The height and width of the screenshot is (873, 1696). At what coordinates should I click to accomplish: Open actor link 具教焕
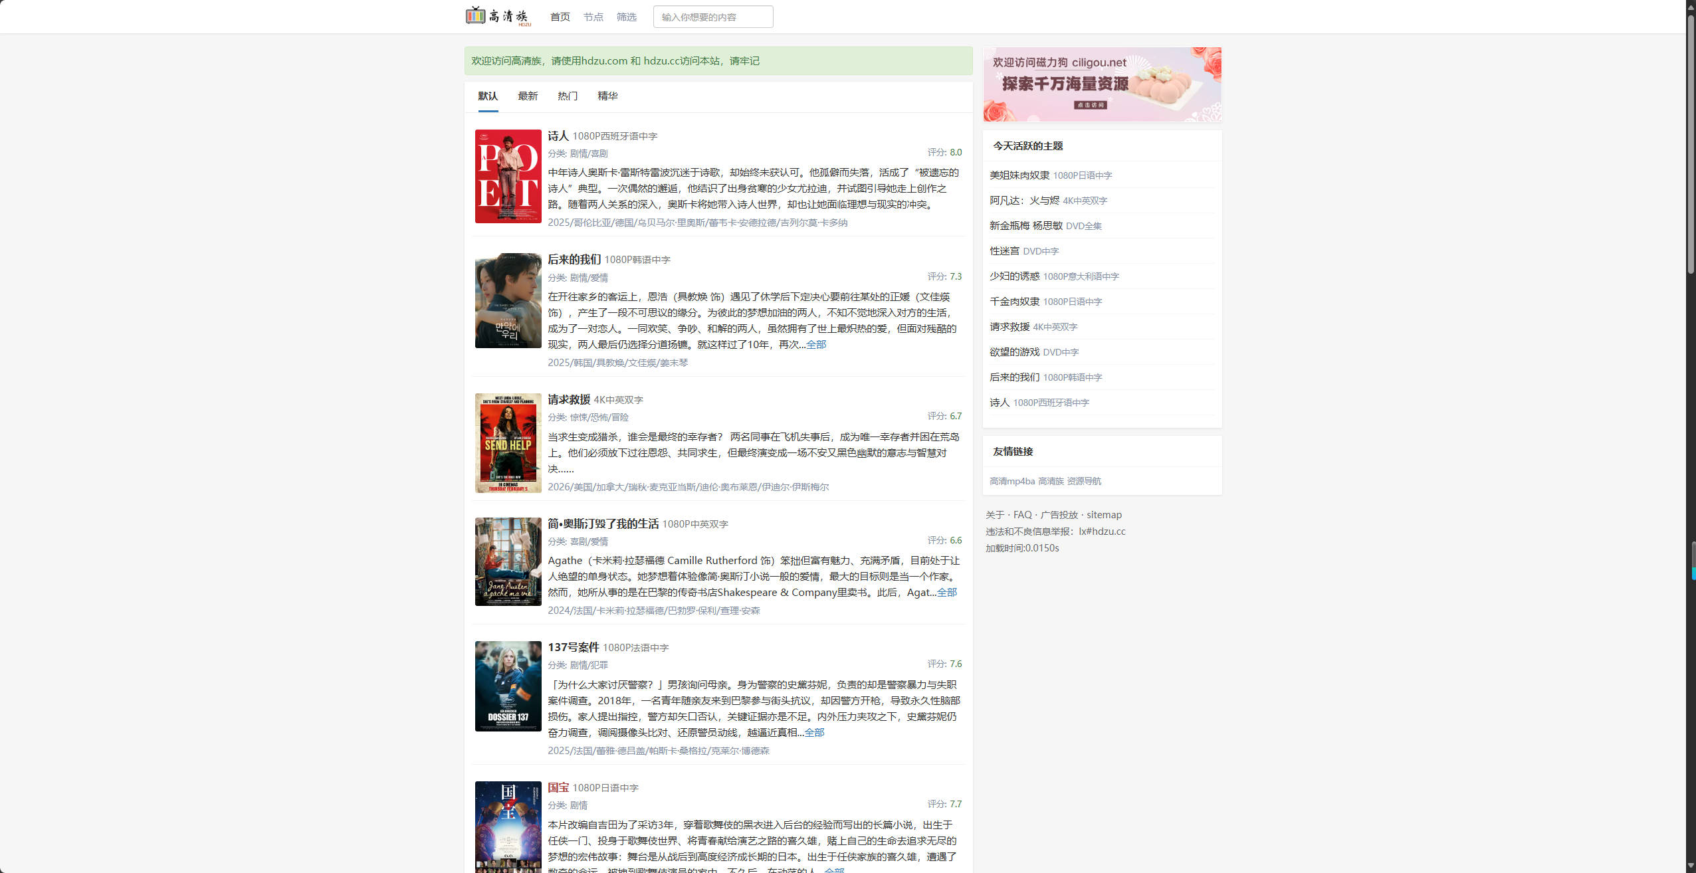[x=611, y=363]
